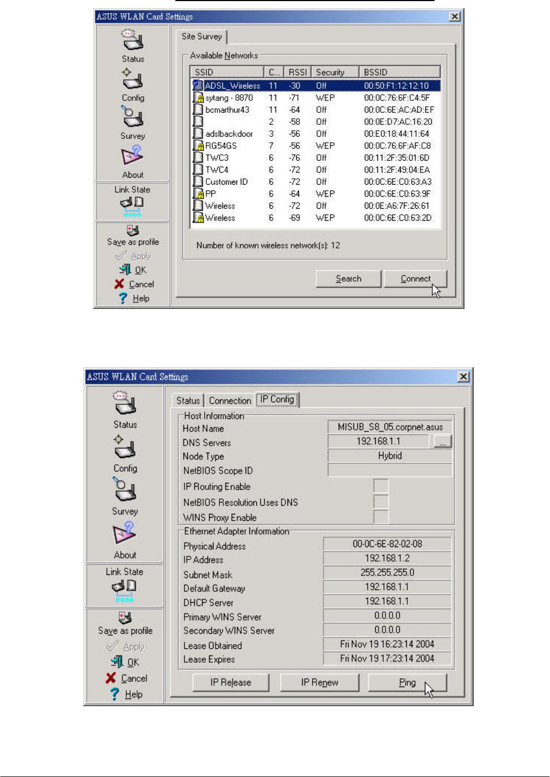
Task: Close the IP Config WLAN Card Settings window
Action: pyautogui.click(x=463, y=377)
